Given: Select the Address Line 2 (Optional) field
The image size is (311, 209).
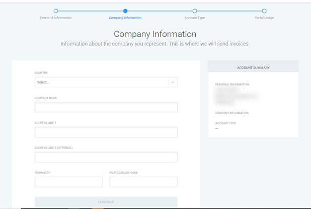Looking at the screenshot, I should (106, 157).
